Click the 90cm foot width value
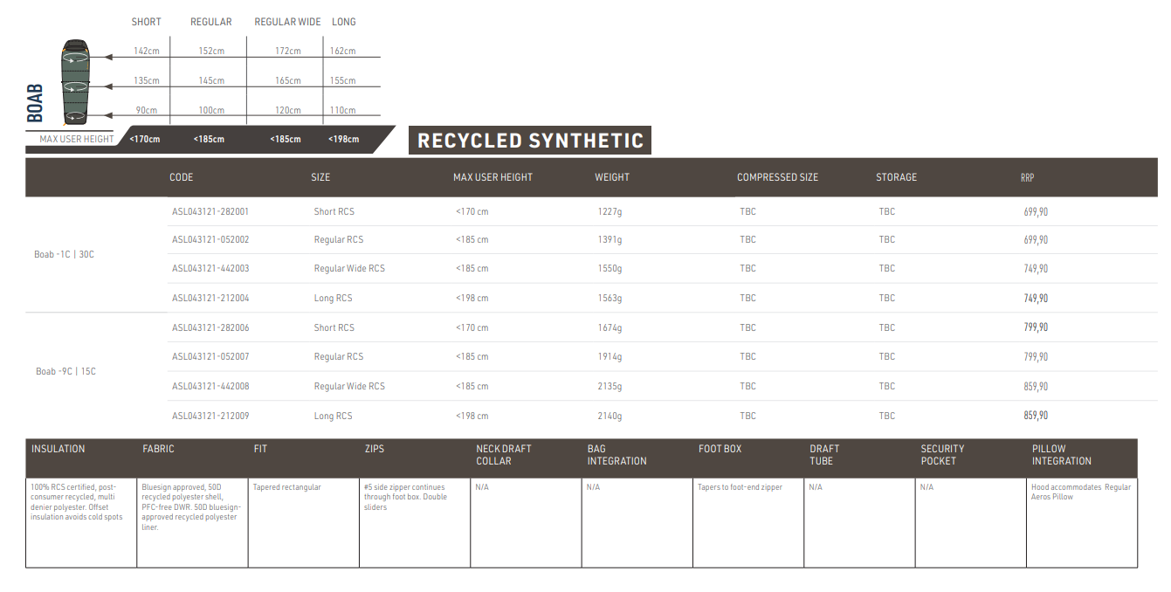This screenshot has height=592, width=1171. tap(147, 111)
